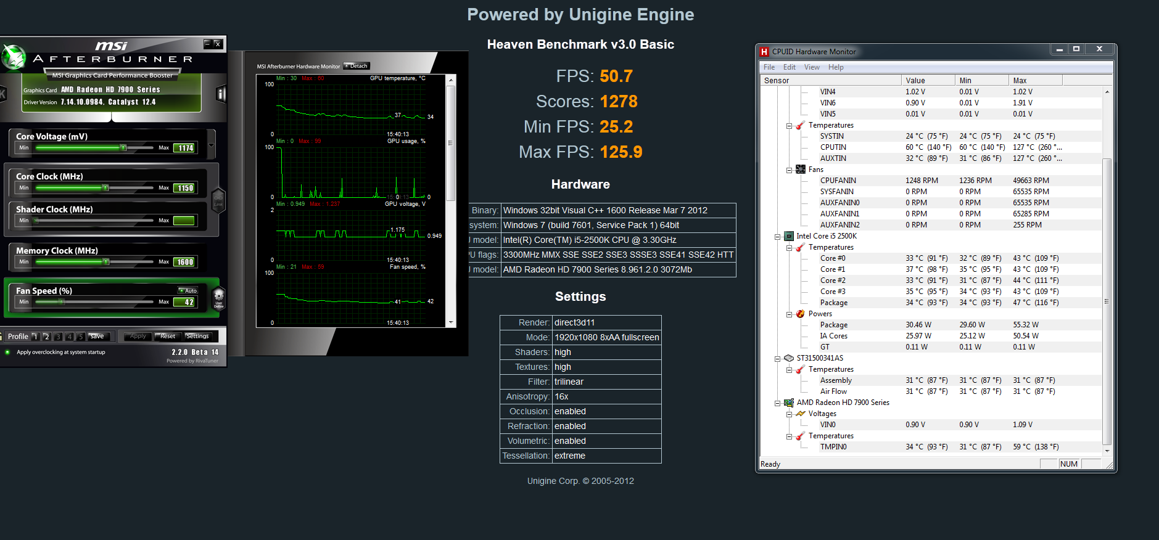Select profile slot 2

(x=46, y=337)
